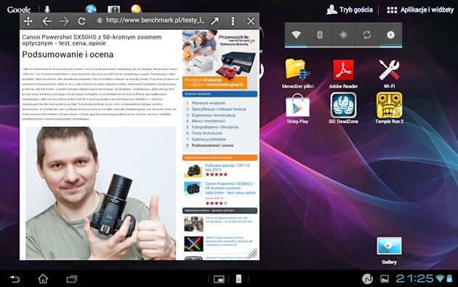458x287 pixels.
Task: Toggle auto-sync in the power control widget
Action: tap(367, 35)
